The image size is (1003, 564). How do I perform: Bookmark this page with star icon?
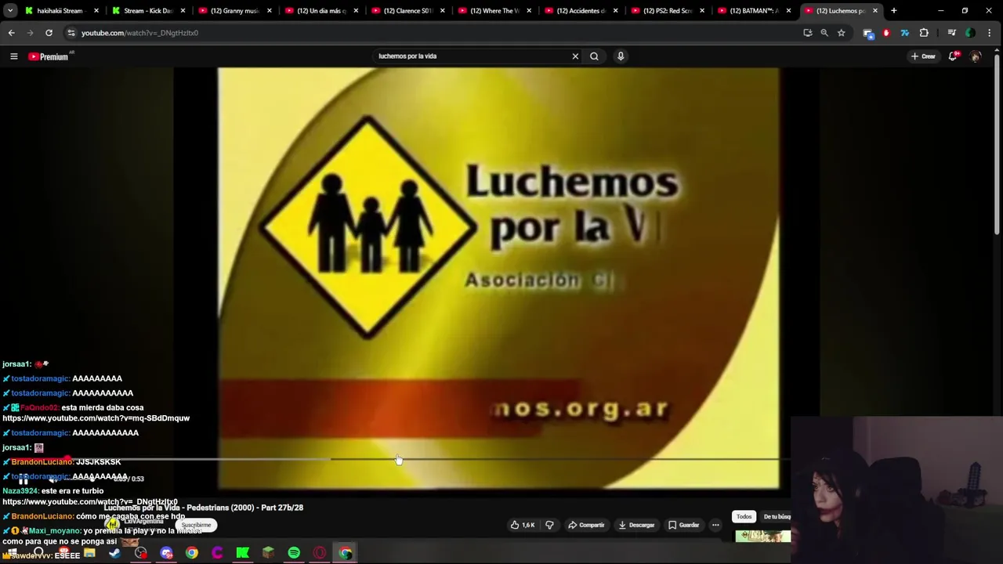point(841,33)
